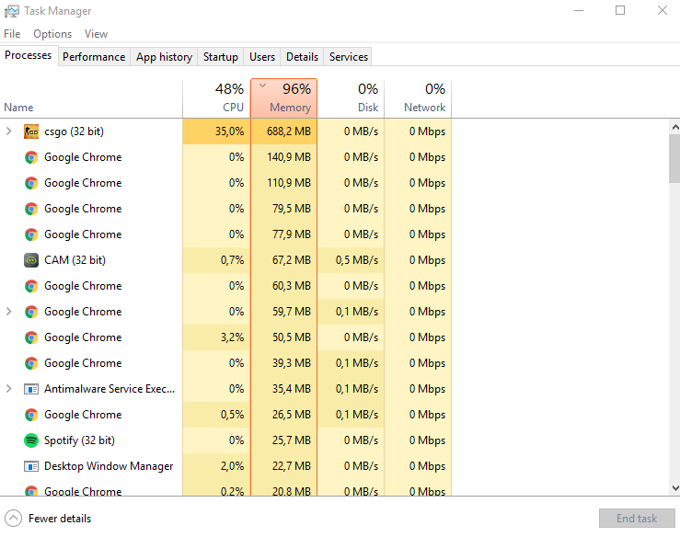Switch to the Performance tab

pos(94,57)
